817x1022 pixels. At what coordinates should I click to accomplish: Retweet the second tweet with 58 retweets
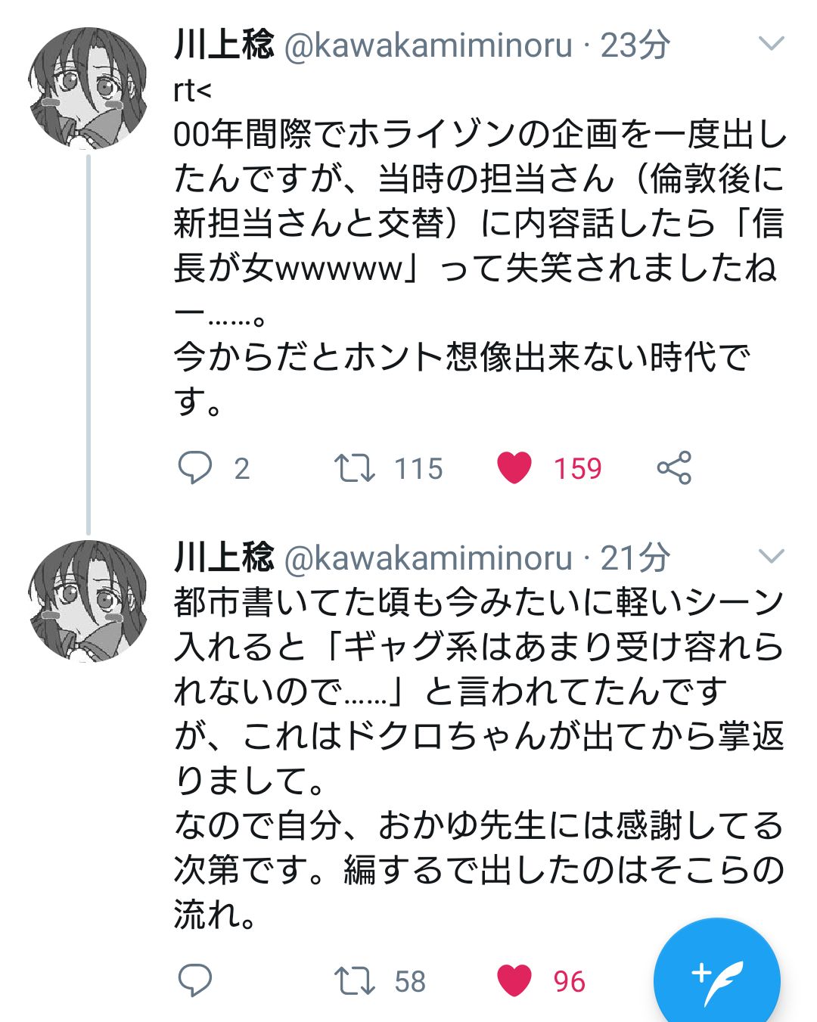tap(354, 981)
